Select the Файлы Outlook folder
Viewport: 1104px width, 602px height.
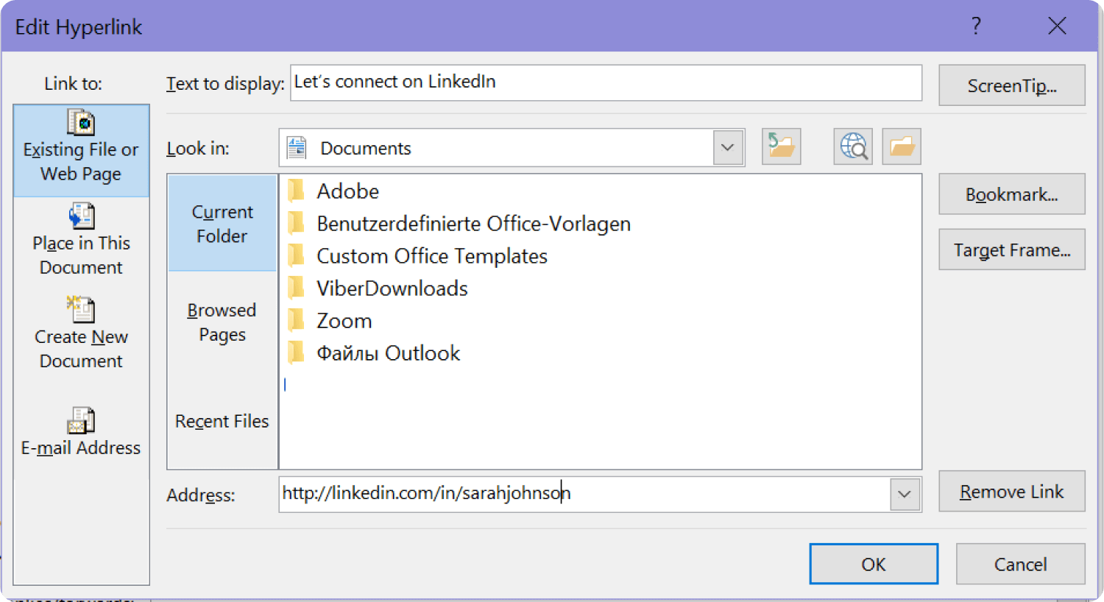pyautogui.click(x=374, y=353)
